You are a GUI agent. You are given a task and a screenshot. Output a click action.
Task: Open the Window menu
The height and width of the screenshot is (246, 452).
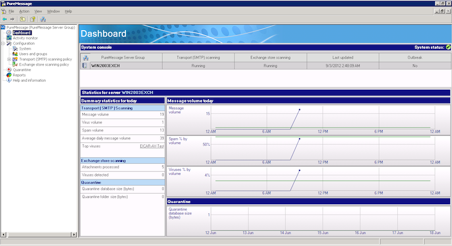53,11
